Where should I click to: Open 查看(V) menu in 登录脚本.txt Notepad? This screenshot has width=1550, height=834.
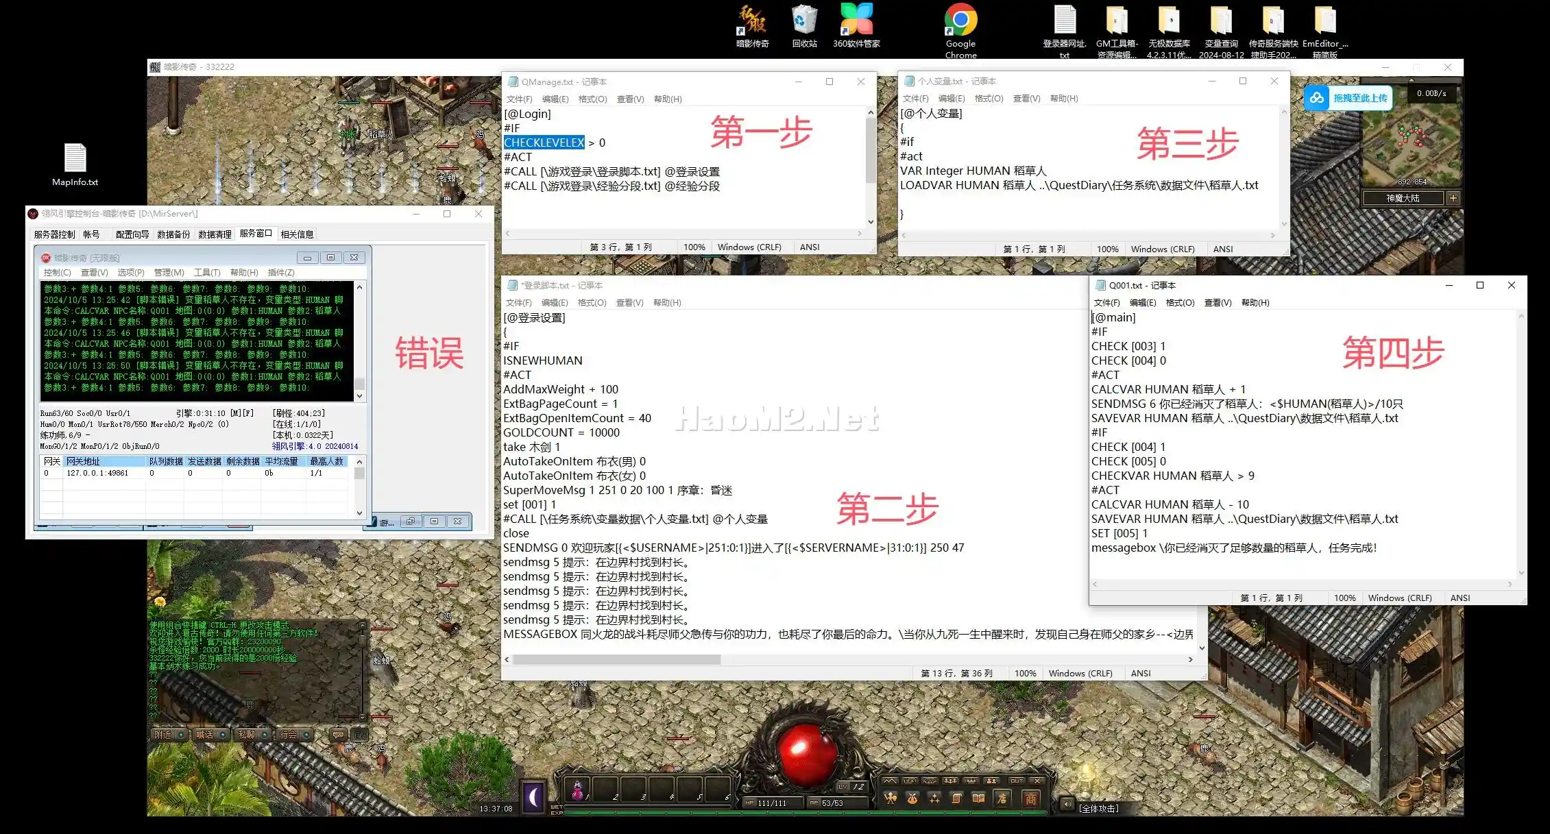(x=629, y=303)
